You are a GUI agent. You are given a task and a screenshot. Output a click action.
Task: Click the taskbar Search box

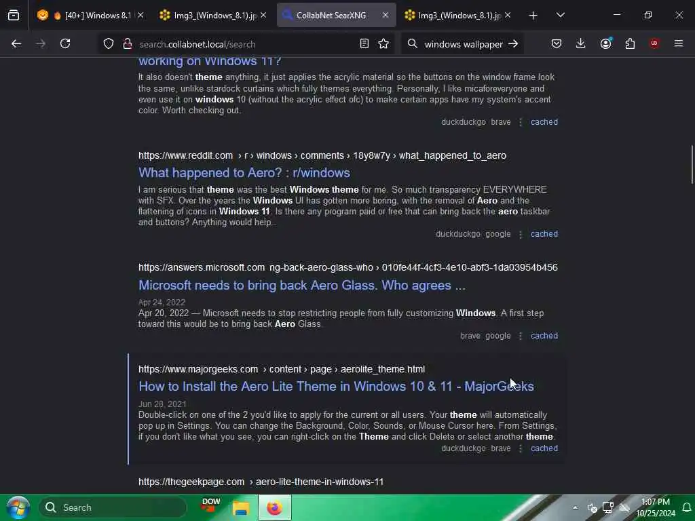(113, 507)
